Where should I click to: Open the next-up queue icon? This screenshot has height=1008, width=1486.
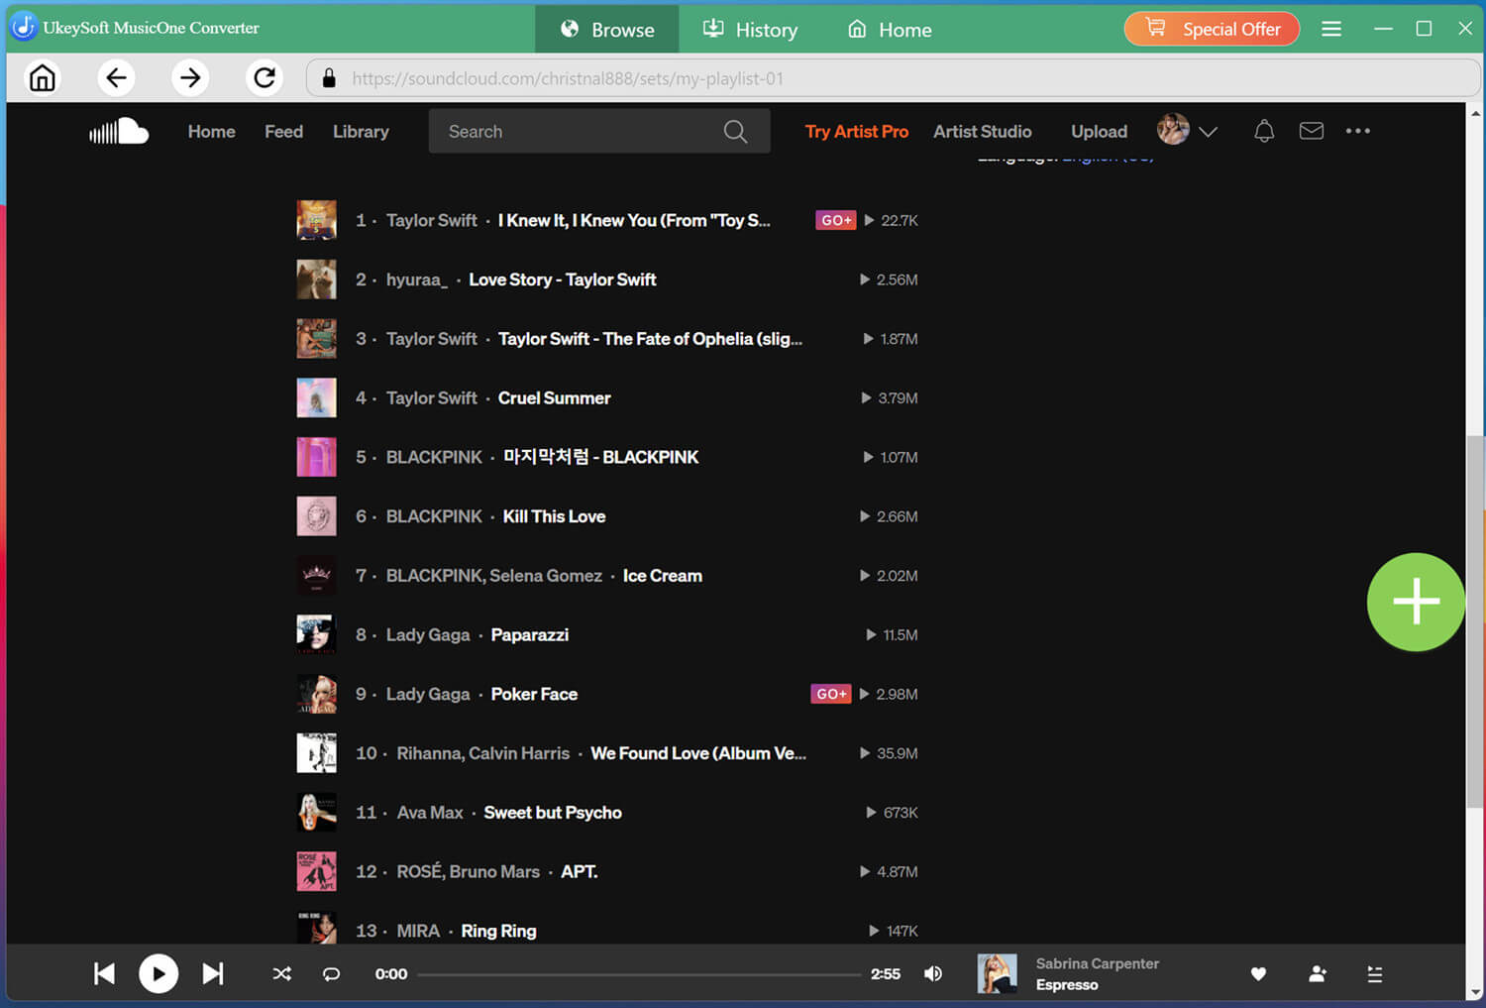pos(1375,973)
